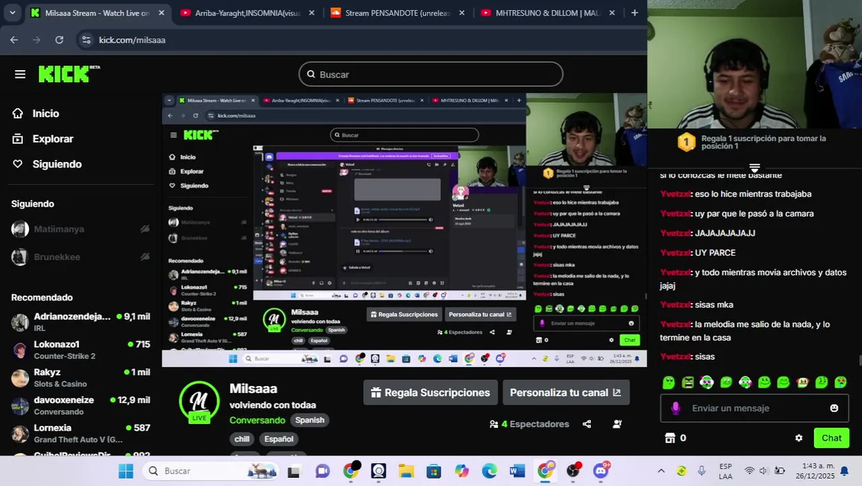Click the 4 Espectadores viewer count
This screenshot has height=486, width=862.
tap(529, 424)
